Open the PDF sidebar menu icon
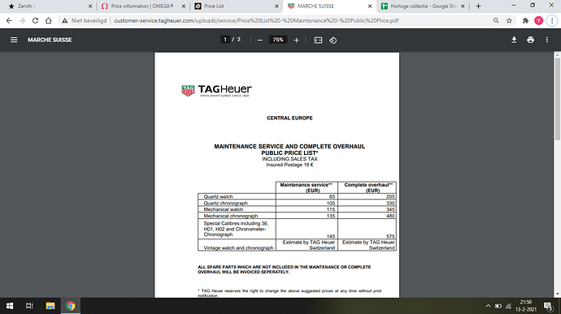 [14, 40]
